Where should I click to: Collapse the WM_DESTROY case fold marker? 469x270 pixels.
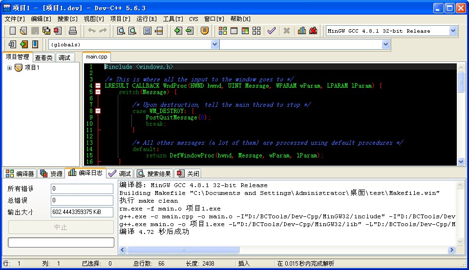[98, 111]
